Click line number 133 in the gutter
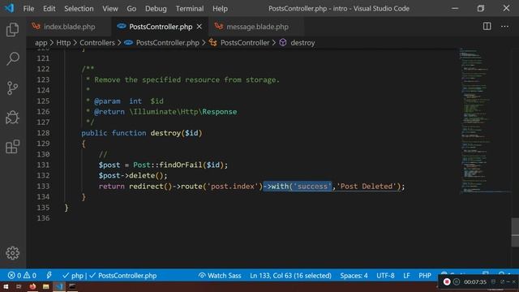The image size is (519, 292). tap(43, 186)
